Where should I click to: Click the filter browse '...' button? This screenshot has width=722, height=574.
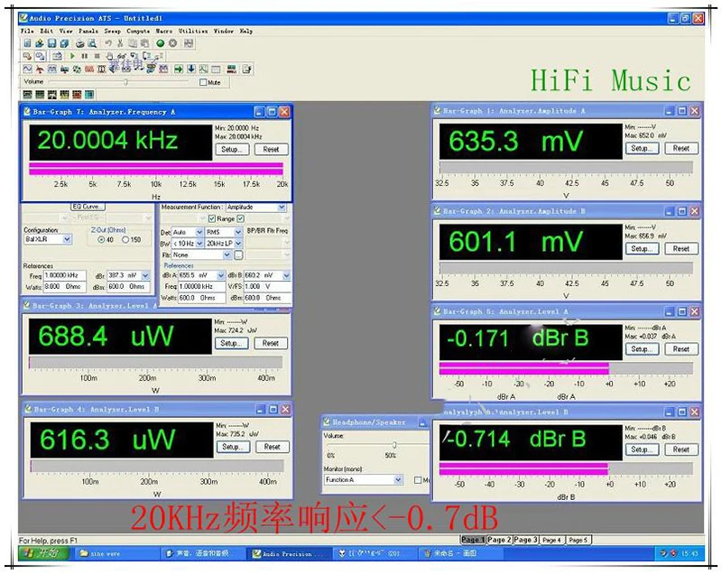(238, 255)
